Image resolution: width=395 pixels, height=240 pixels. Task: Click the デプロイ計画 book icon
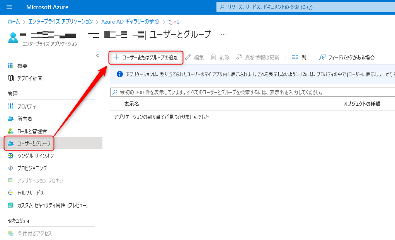click(11, 78)
